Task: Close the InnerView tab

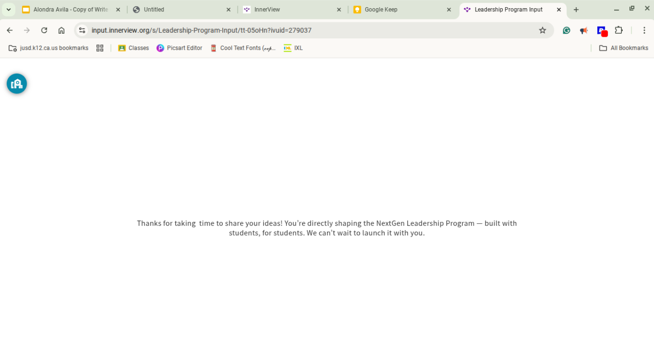Action: coord(339,10)
